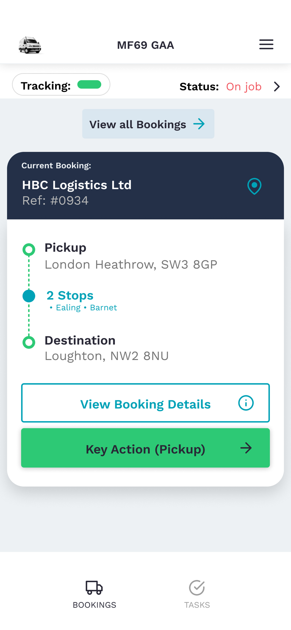This screenshot has width=291, height=630.
Task: Tap the van vehicle image
Action: tap(30, 45)
